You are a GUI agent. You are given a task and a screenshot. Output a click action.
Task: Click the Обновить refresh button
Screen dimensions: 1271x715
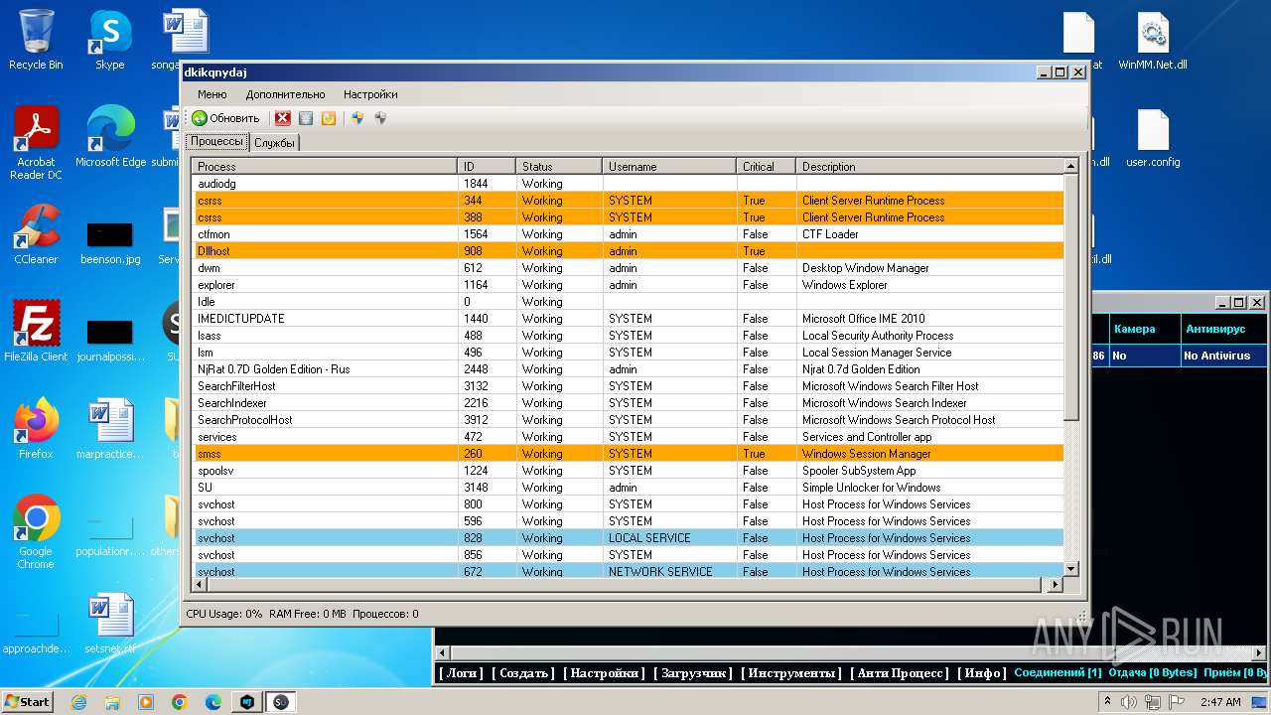tap(226, 118)
